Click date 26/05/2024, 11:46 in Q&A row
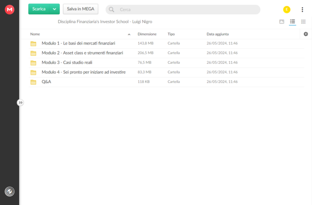 (222, 82)
